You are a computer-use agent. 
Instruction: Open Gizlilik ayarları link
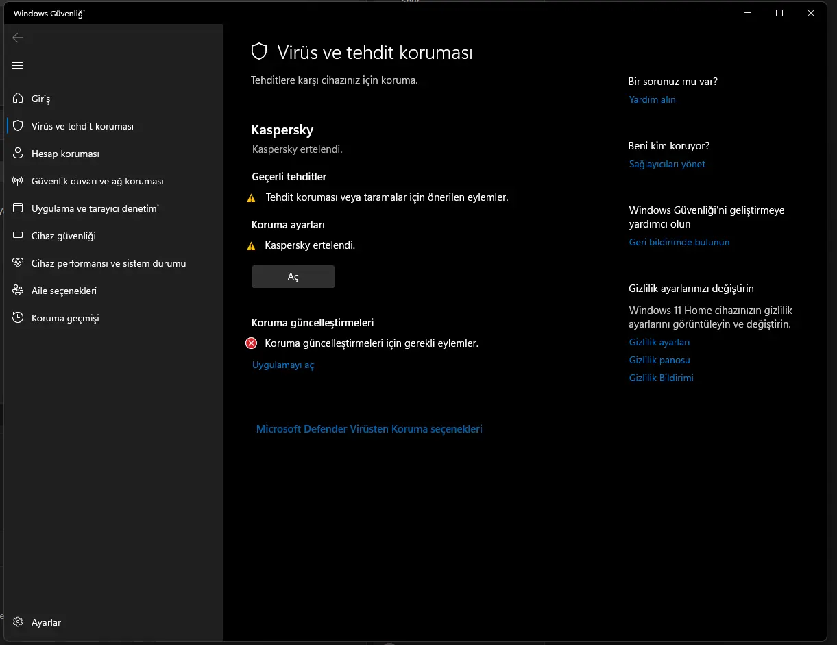[x=659, y=342]
